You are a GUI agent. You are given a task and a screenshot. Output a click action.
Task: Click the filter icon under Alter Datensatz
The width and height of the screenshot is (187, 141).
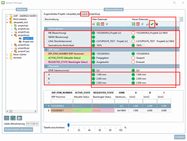(94, 24)
